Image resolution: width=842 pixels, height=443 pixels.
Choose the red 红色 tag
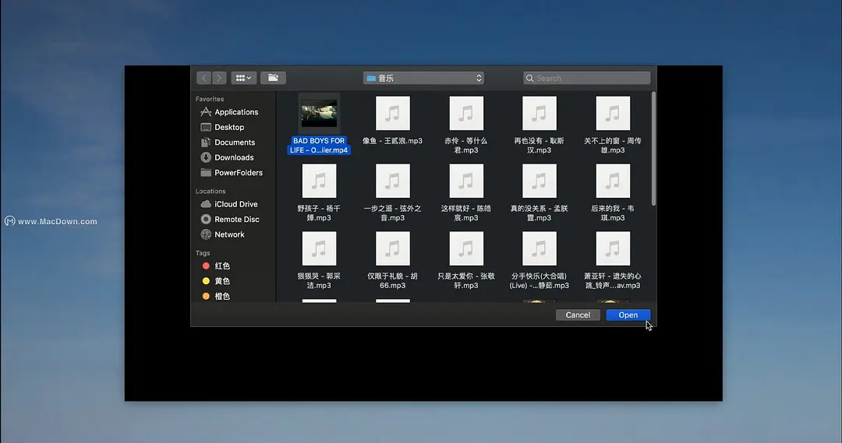coord(216,266)
